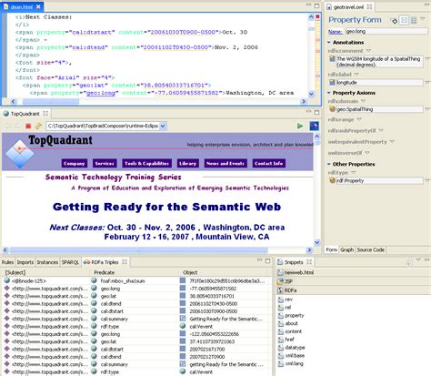The height and width of the screenshot is (376, 431).
Task: Click the foaf:mbox_sha1sum predicate icon
Action: point(94,280)
